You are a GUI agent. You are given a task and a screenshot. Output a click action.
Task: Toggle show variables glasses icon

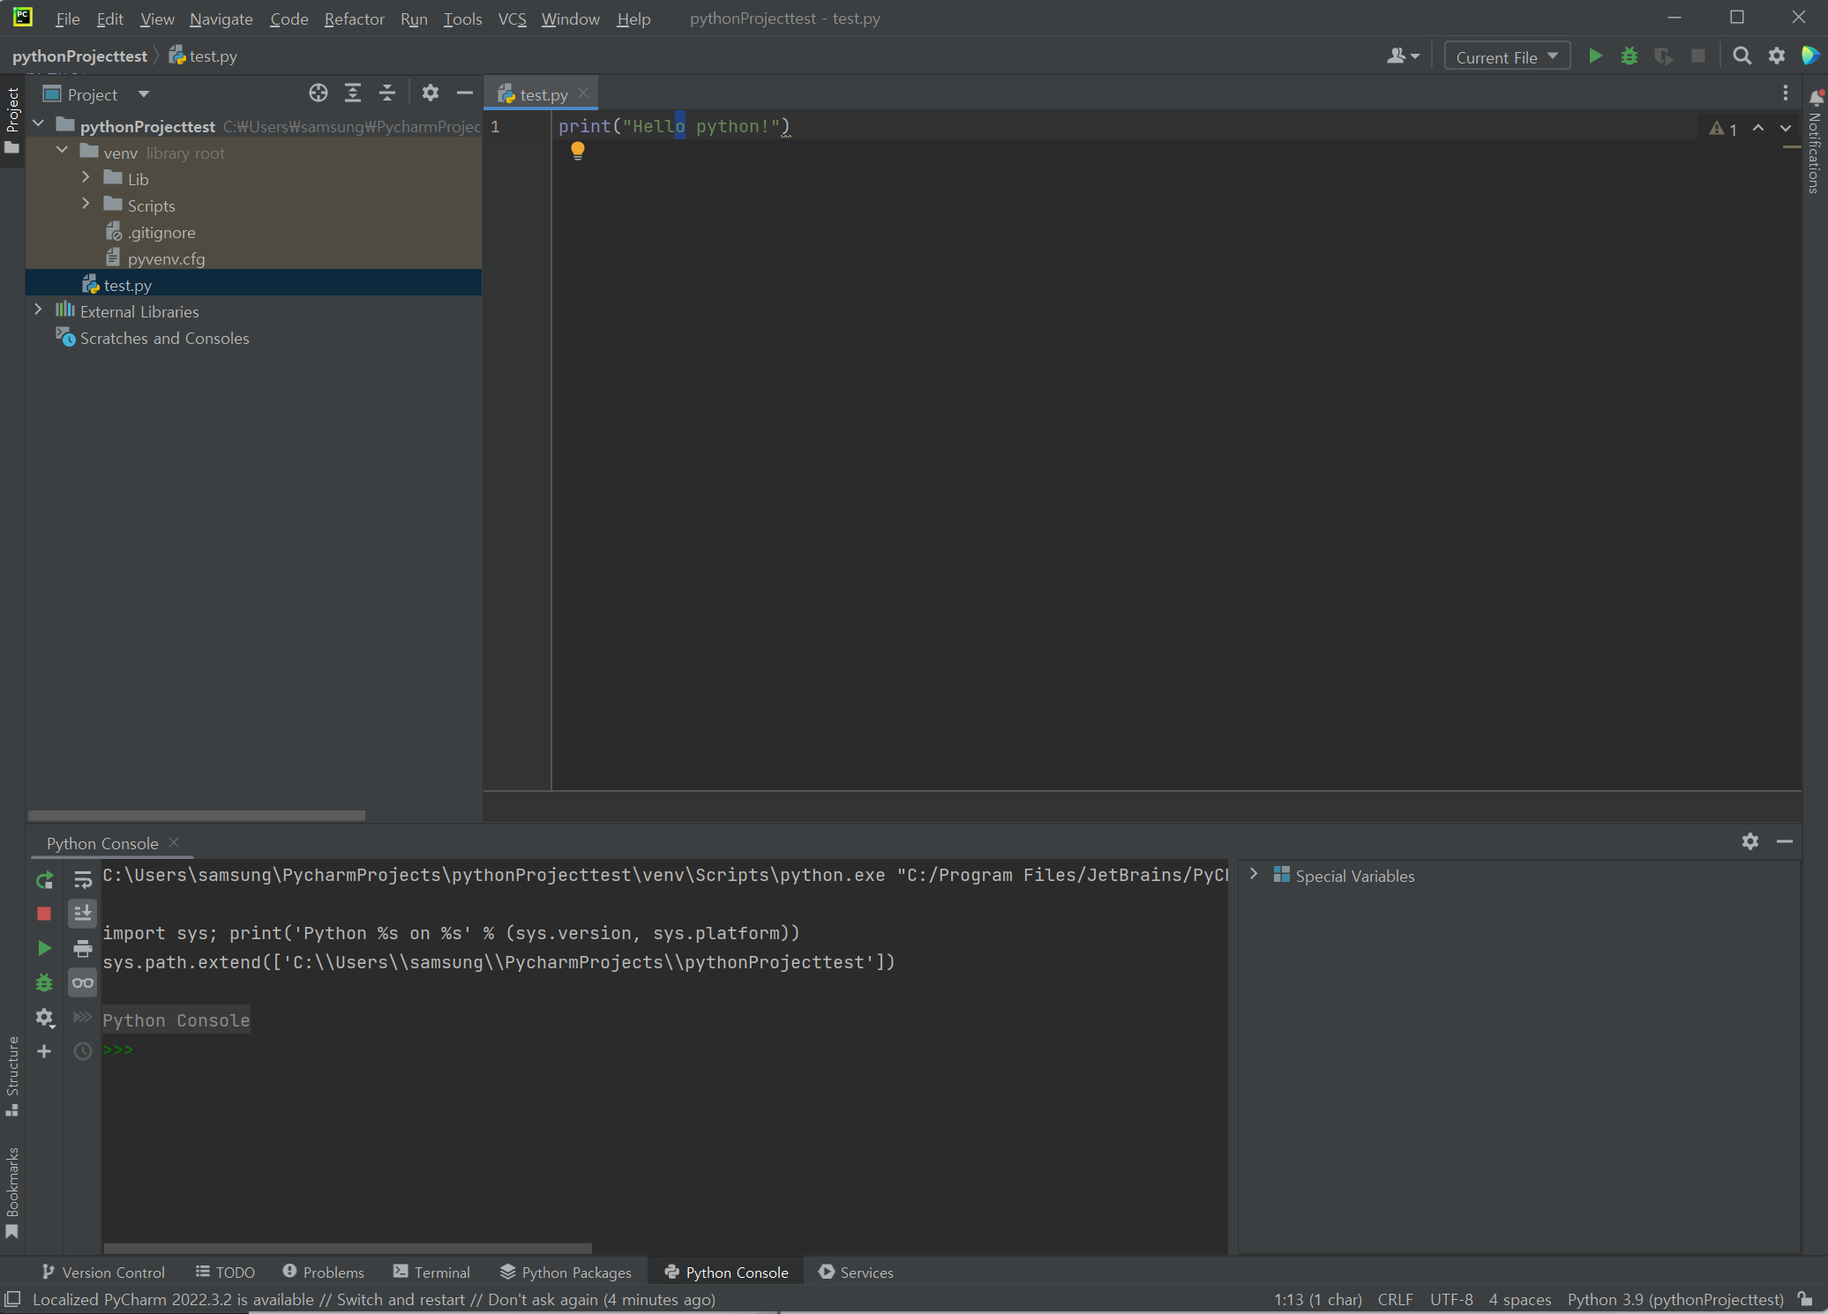pos(83,982)
